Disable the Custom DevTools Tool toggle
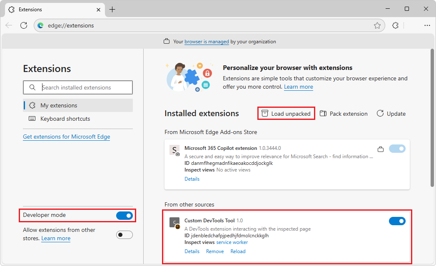This screenshot has height=266, width=436. [x=397, y=221]
